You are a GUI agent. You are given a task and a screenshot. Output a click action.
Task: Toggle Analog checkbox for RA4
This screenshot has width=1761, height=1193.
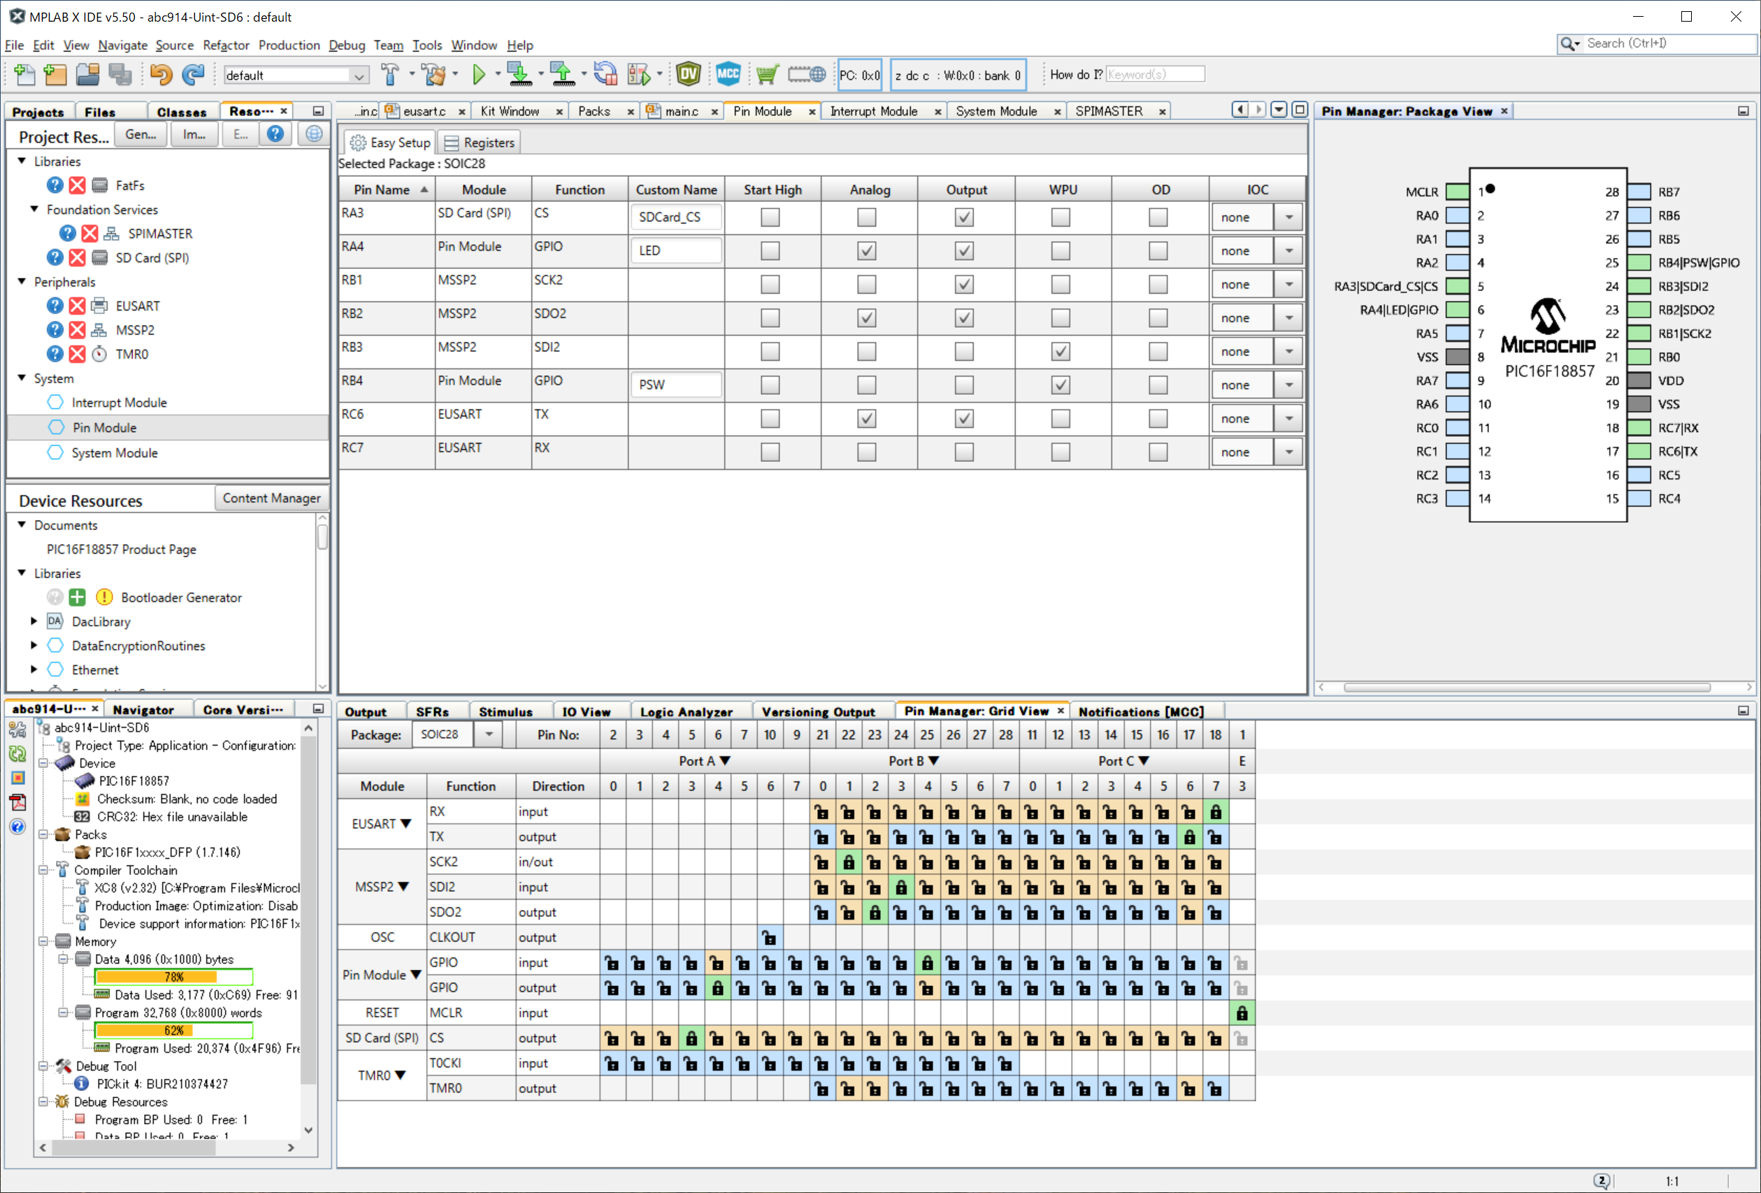pos(867,251)
